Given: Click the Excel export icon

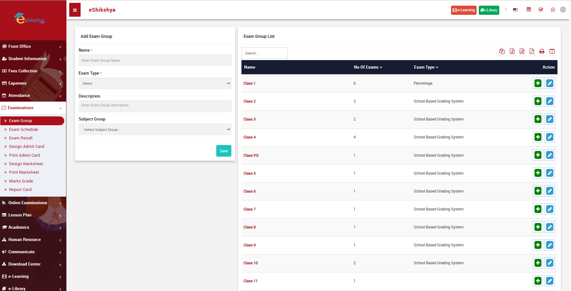Looking at the screenshot, I should [512, 51].
